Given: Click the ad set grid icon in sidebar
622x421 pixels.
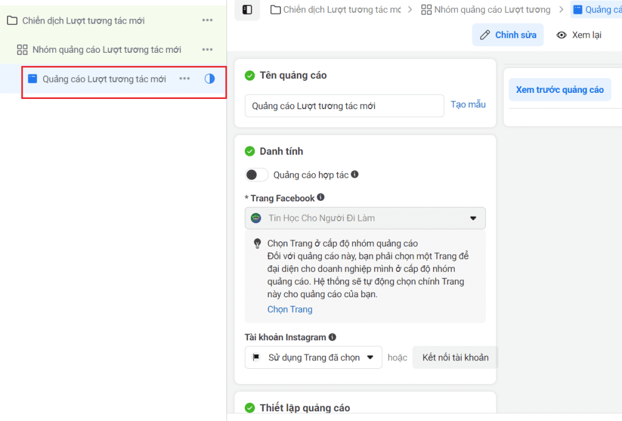Looking at the screenshot, I should [x=22, y=50].
